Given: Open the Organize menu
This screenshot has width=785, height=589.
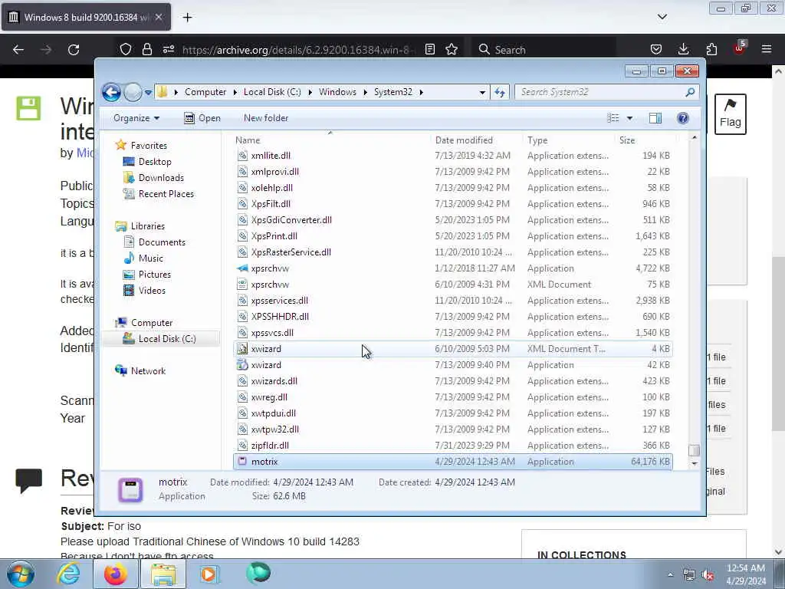Looking at the screenshot, I should tap(136, 118).
